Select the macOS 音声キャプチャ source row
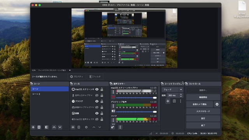This screenshot has height=140, width=249. [x=89, y=119]
